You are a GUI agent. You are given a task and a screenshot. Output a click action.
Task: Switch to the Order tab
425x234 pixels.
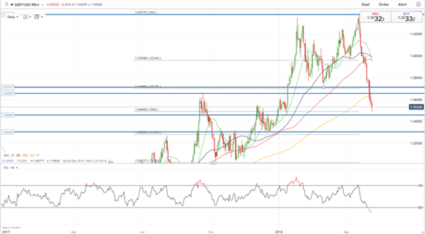384,4
